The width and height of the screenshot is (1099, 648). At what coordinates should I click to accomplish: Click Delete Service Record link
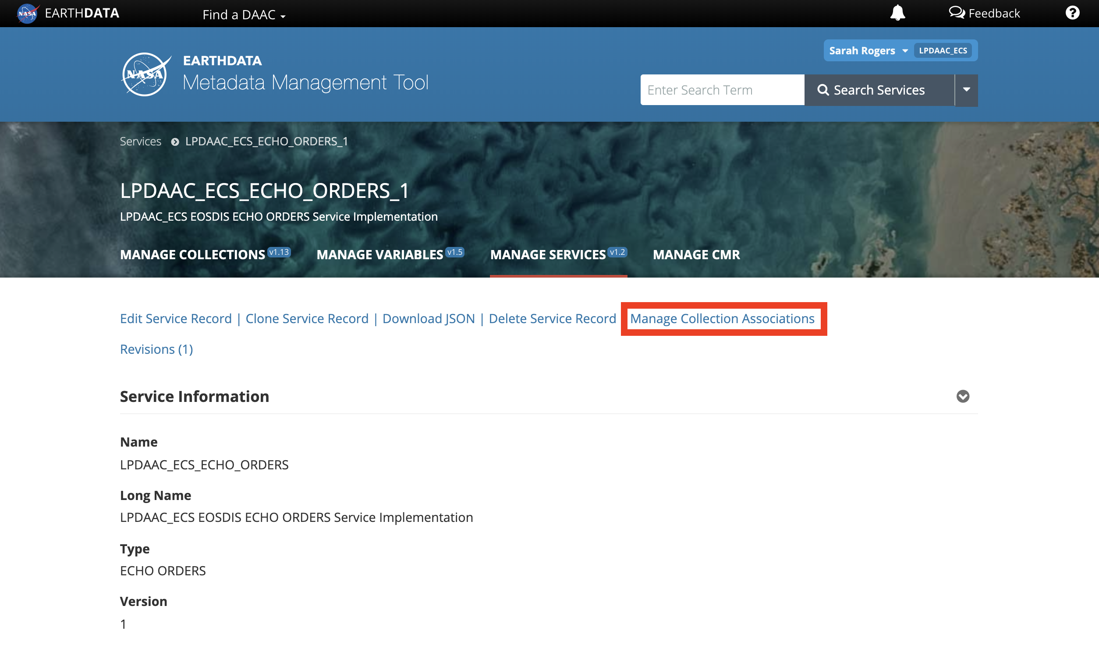pyautogui.click(x=552, y=318)
